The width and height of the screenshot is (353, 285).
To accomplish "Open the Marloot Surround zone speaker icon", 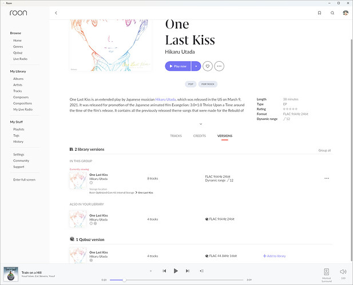I will click(327, 272).
